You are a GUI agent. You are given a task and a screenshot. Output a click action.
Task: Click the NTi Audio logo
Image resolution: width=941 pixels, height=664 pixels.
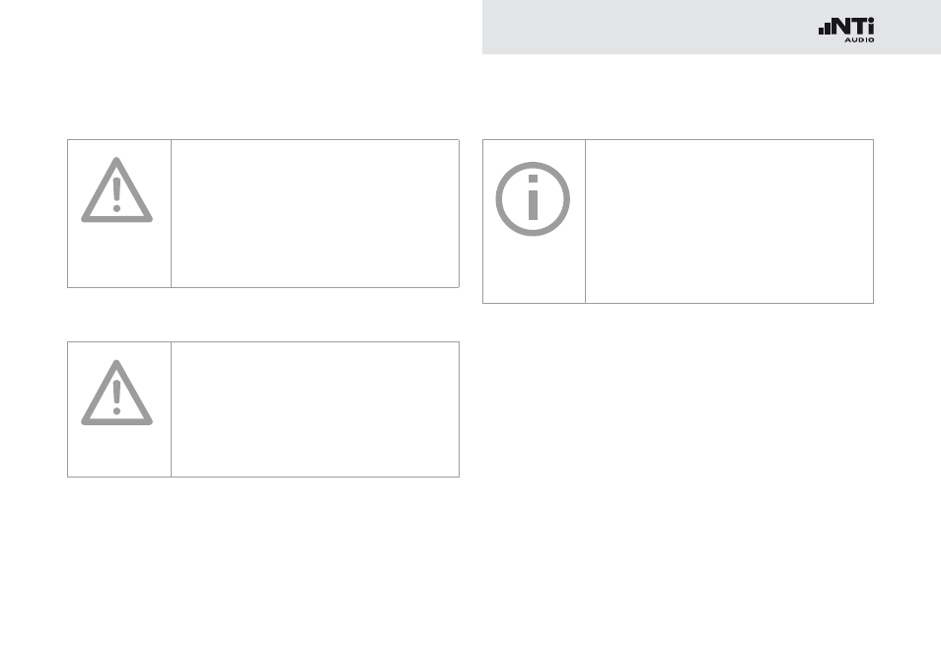(846, 30)
